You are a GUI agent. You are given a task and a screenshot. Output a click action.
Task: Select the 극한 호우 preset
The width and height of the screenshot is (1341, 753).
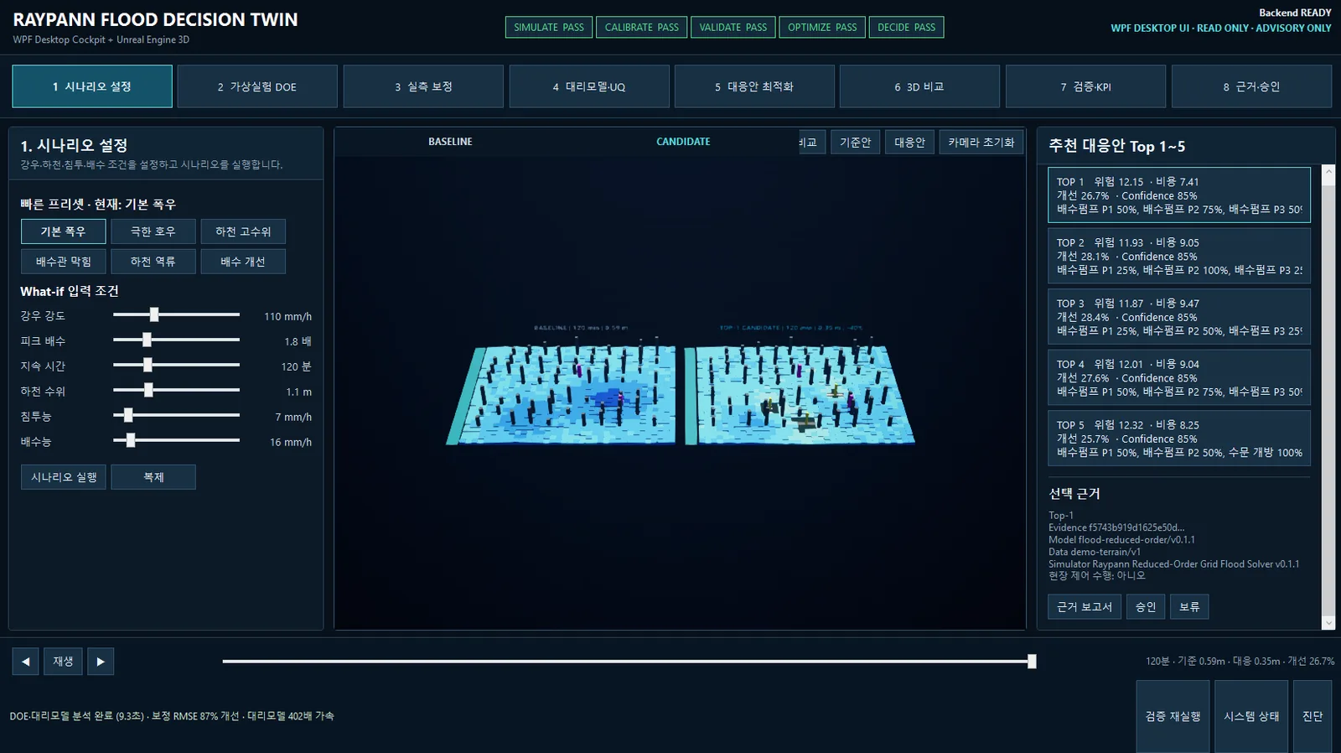(153, 231)
